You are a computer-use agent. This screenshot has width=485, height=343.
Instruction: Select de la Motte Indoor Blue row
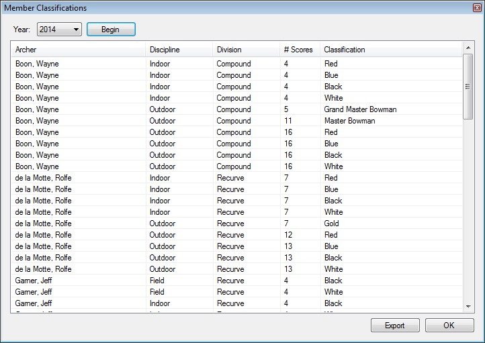237,189
